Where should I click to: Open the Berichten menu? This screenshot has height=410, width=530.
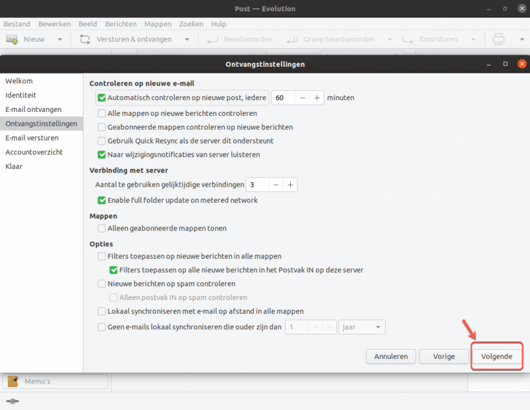[x=121, y=24]
